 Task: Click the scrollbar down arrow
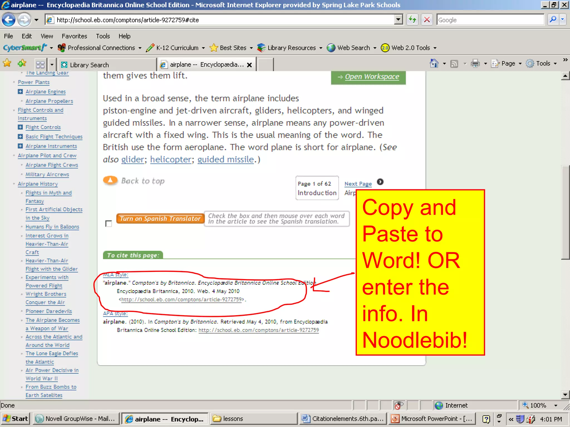[565, 394]
